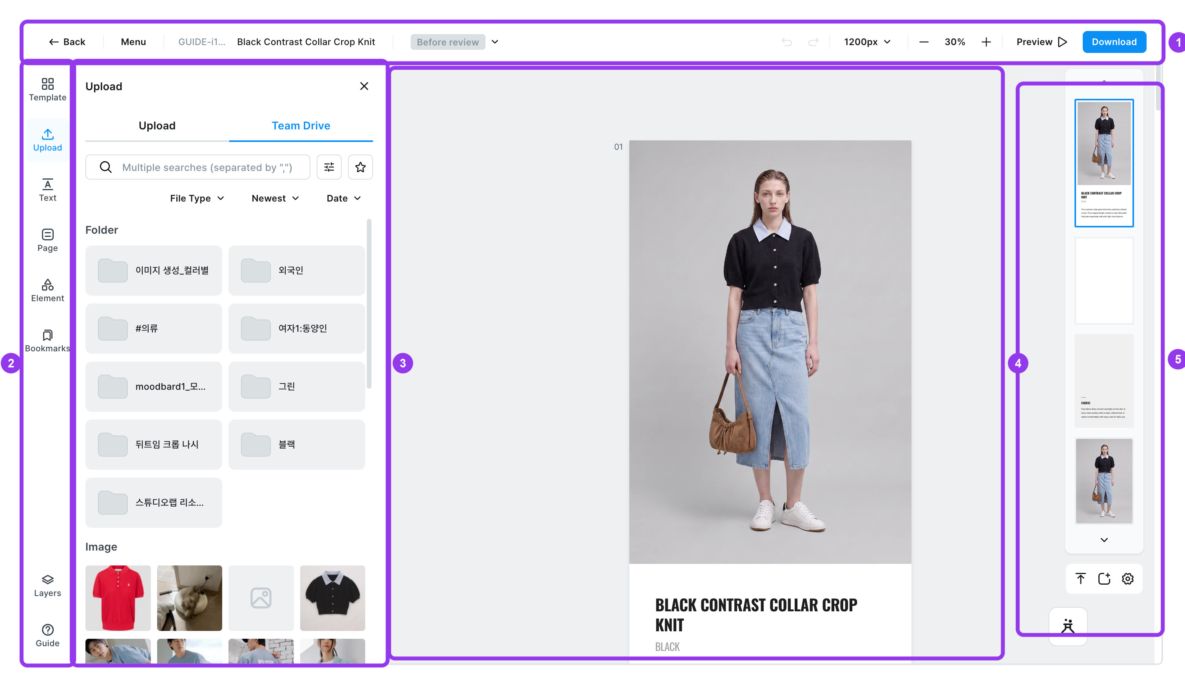Open the File Type filter dropdown

[197, 198]
